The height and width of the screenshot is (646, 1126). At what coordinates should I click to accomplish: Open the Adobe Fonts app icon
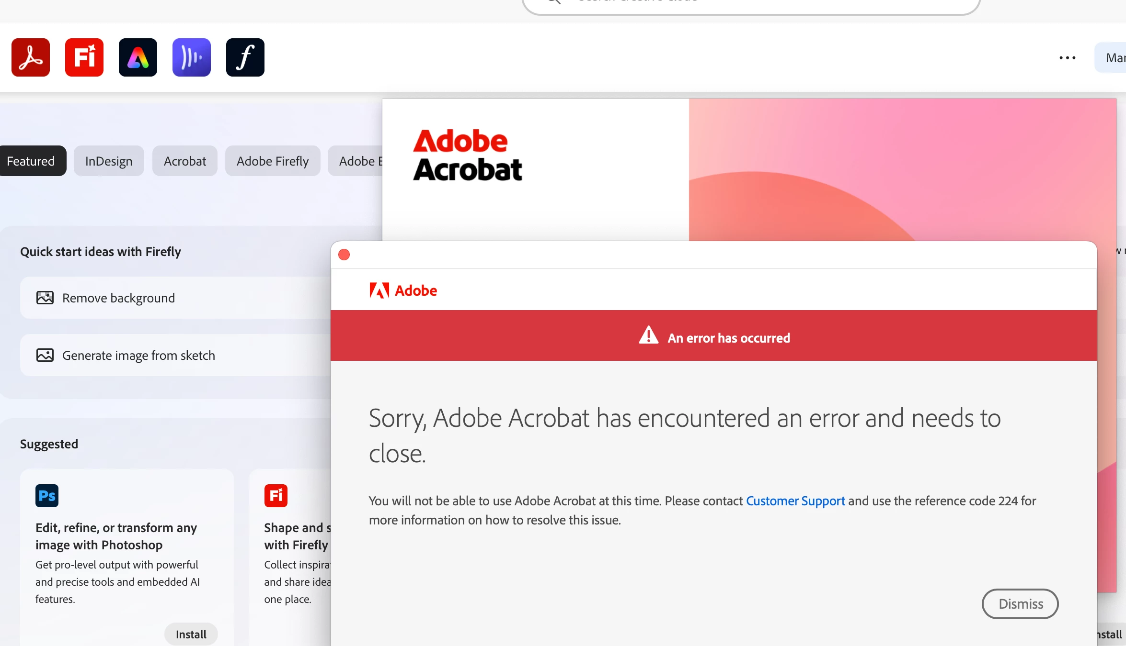pos(245,57)
